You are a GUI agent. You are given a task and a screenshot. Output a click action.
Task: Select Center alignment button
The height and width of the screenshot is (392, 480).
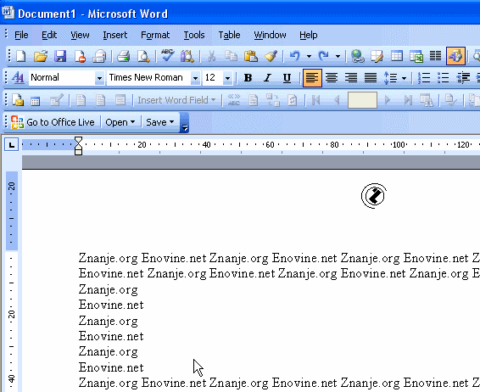[332, 78]
